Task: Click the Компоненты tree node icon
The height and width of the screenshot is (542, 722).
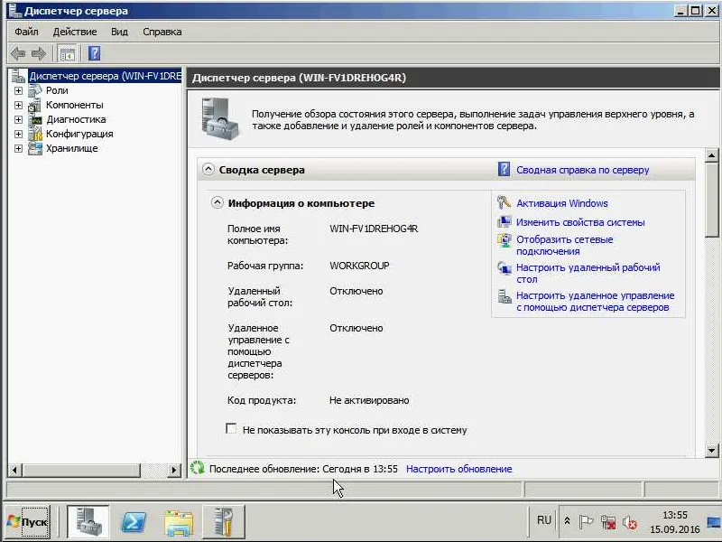Action: click(x=35, y=105)
